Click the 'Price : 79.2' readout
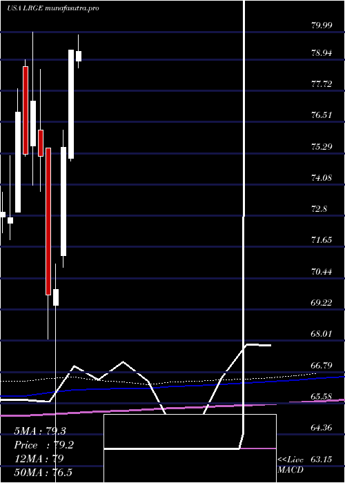 (43, 445)
